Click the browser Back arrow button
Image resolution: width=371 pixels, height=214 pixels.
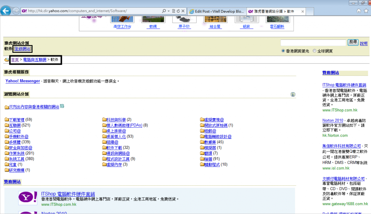pyautogui.click(x=5, y=10)
